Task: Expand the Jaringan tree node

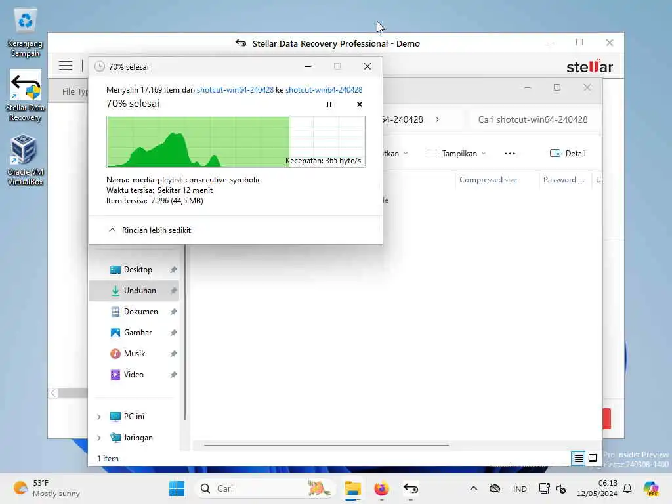Action: click(98, 438)
